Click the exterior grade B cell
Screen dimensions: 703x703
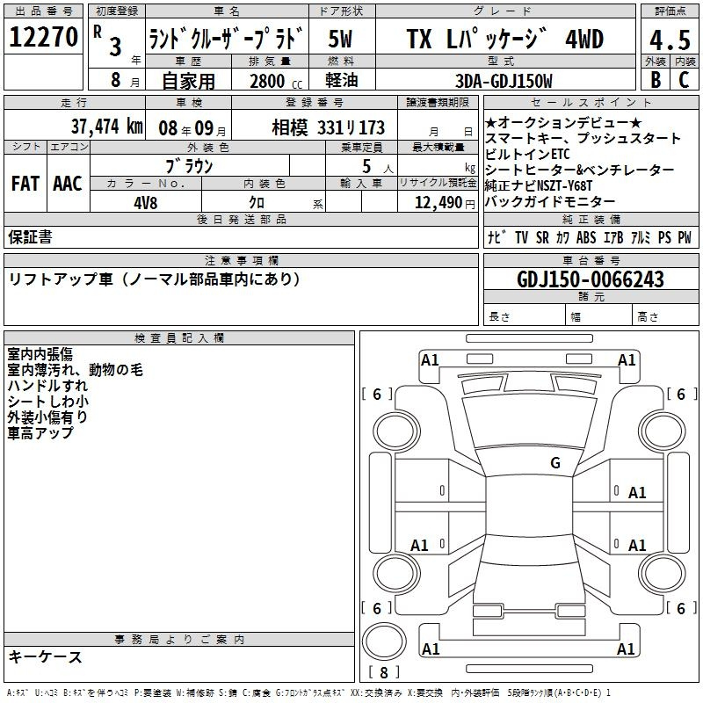coord(656,79)
